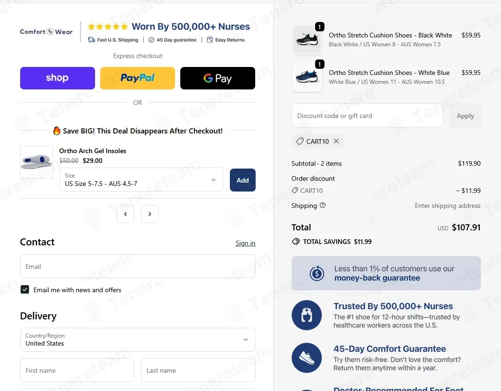The width and height of the screenshot is (501, 391).
Task: Pay with PayPal express checkout
Action: 137,78
